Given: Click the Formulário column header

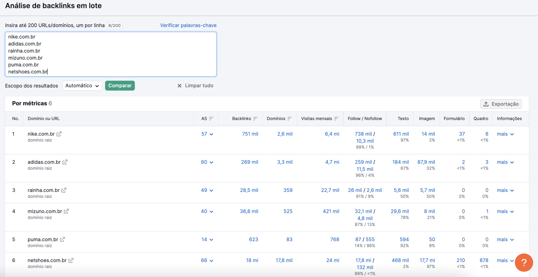Looking at the screenshot, I should coord(454,119).
